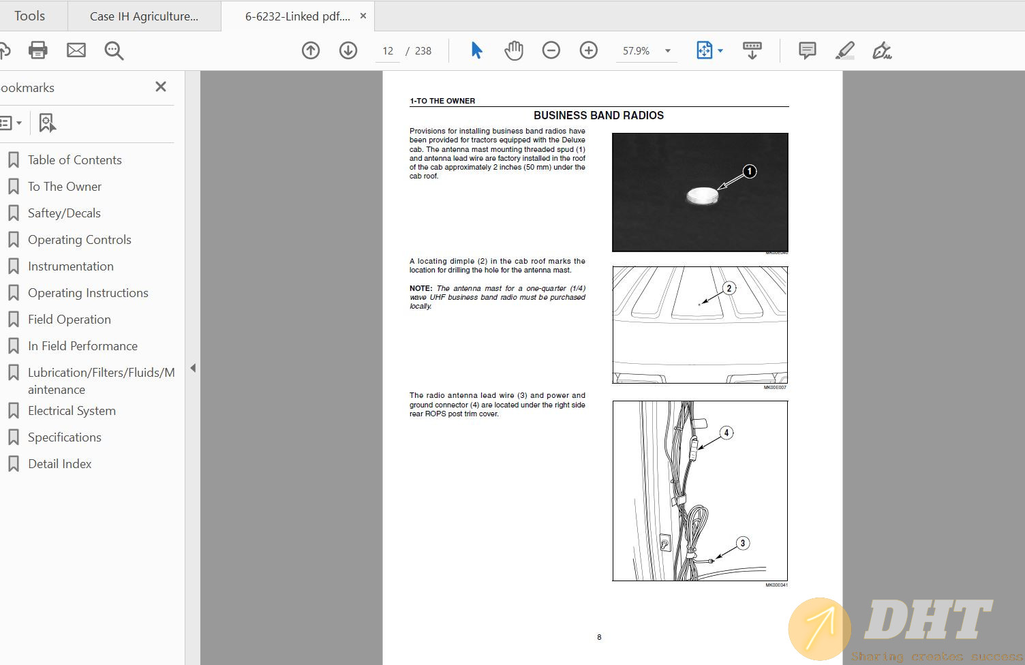Click the BUSINESS BAND RADIOS heading
Viewport: 1025px width, 665px height.
[x=598, y=116]
